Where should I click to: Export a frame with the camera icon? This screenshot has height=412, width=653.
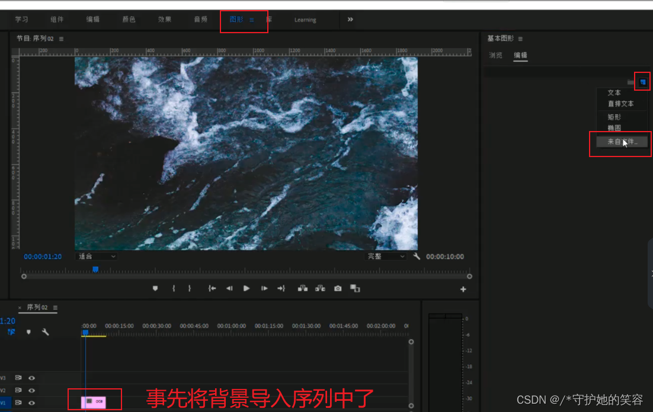click(x=338, y=288)
